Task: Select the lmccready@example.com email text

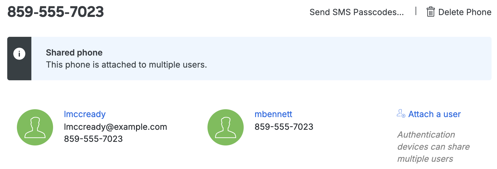Action: [116, 127]
